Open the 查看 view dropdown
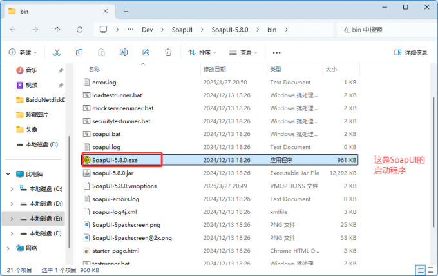Screen dimensions: 438x276 click(x=243, y=52)
